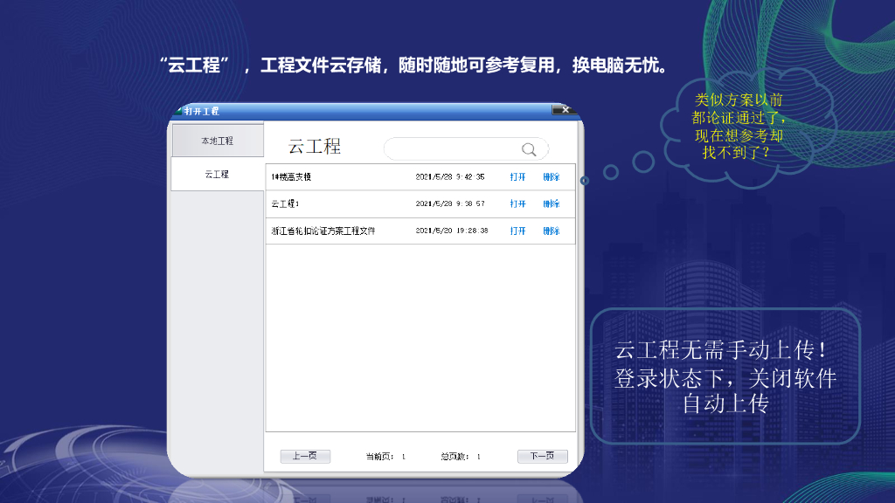Select the 1#楼高支模 file name
This screenshot has height=503, width=895.
coord(291,176)
